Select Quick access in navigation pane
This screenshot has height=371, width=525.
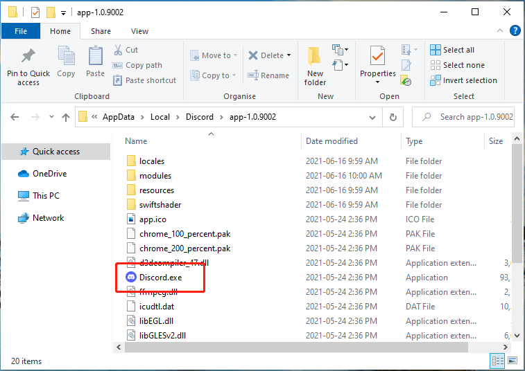coord(56,152)
